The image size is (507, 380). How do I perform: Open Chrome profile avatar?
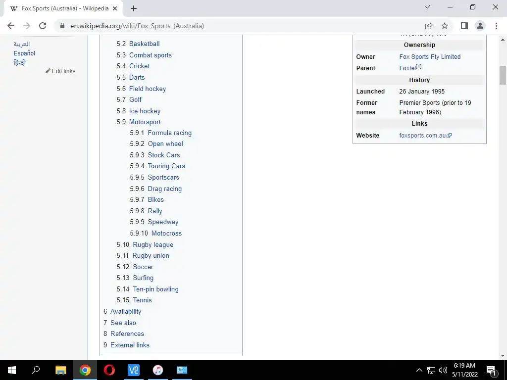click(x=480, y=26)
